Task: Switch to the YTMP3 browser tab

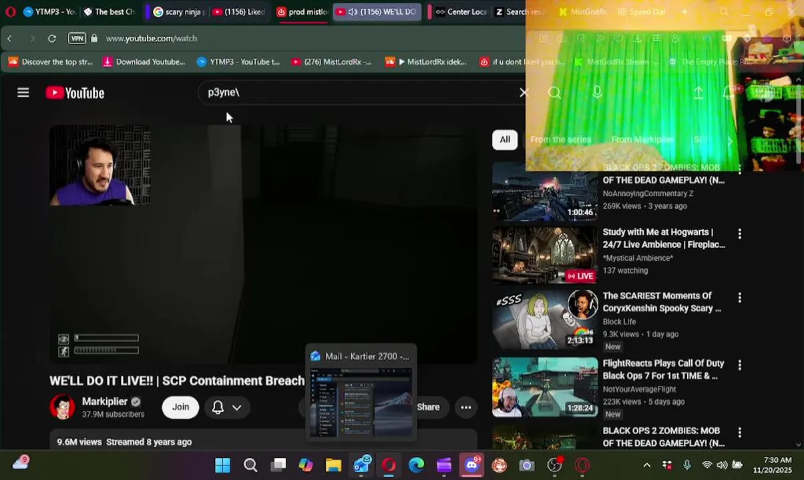Action: tap(50, 12)
